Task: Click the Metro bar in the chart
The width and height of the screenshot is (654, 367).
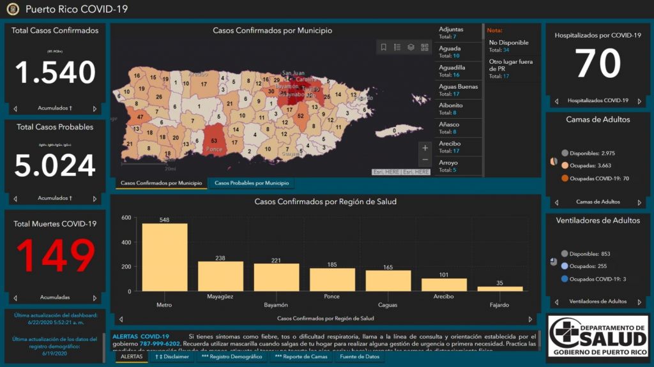Action: click(x=164, y=257)
